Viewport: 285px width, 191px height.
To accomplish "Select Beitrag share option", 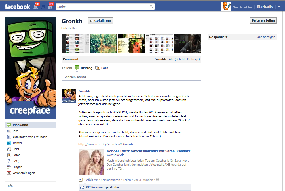I will pyautogui.click(x=86, y=68).
